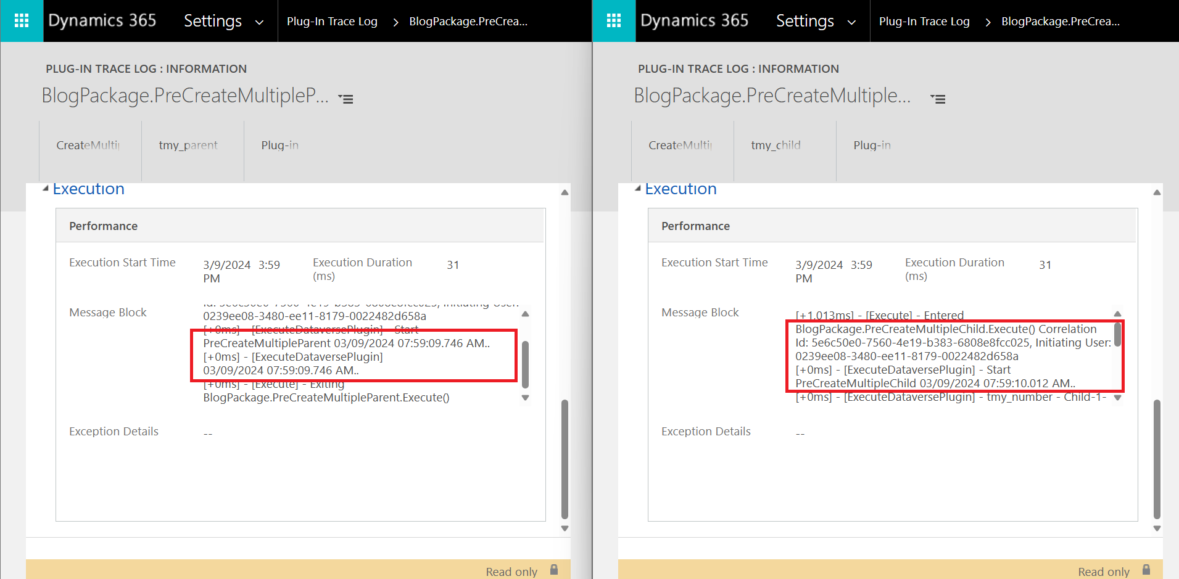The image size is (1179, 579).
Task: Open Settings menu in right window
Action: point(816,22)
